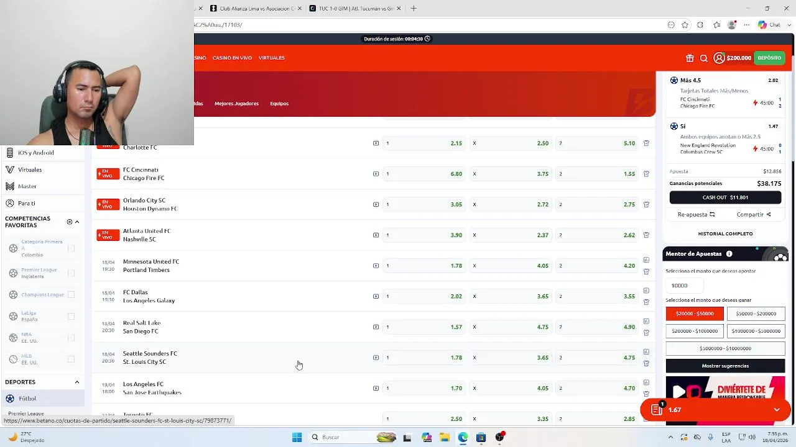The height and width of the screenshot is (447, 796).
Task: Click the stream icon for Minnesota United FC match
Action: click(x=376, y=266)
